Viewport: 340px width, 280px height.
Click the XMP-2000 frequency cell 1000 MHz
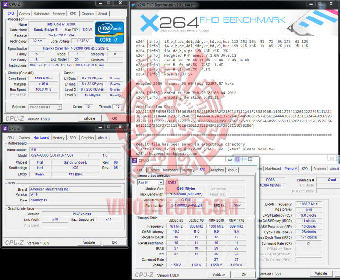coord(216,226)
